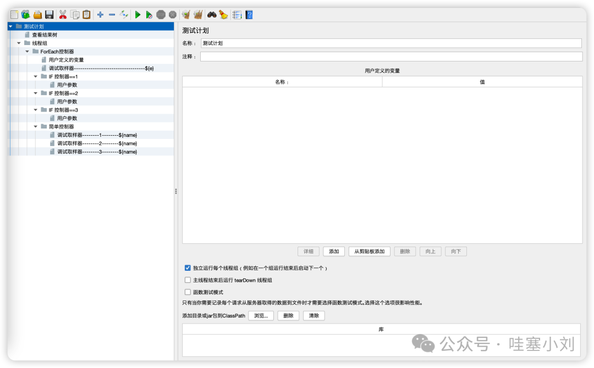This screenshot has height=368, width=594.
Task: Click the 从剪贴板添加 button
Action: [x=370, y=252]
